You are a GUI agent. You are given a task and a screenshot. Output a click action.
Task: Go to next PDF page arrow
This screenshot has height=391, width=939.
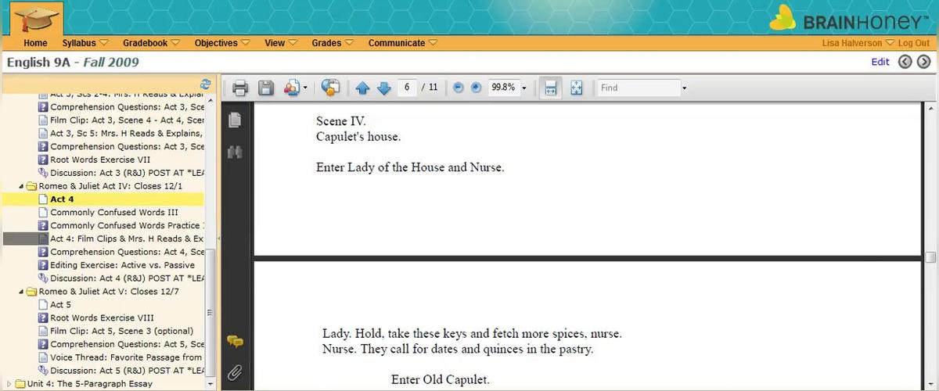383,88
